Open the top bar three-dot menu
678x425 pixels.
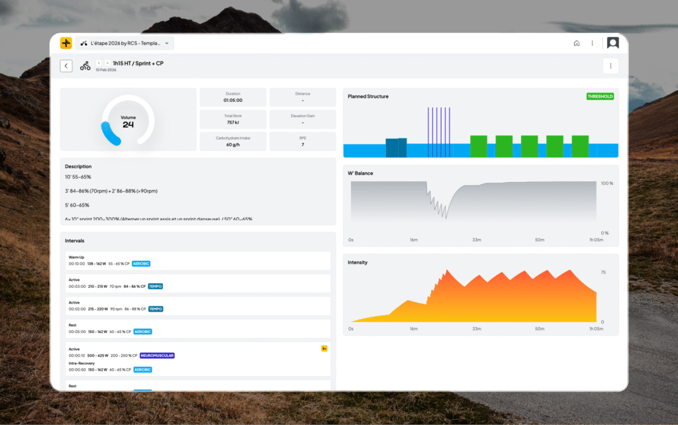coord(593,43)
